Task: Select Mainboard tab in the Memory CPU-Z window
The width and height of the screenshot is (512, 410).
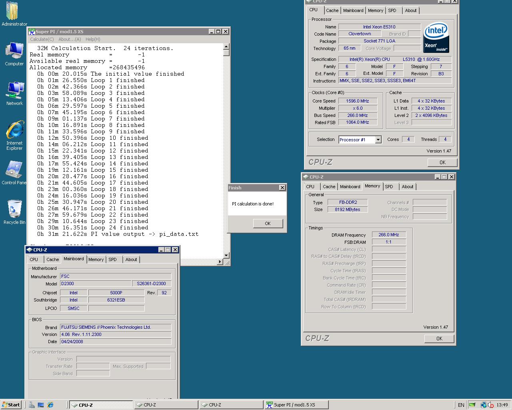Action: tap(350, 187)
